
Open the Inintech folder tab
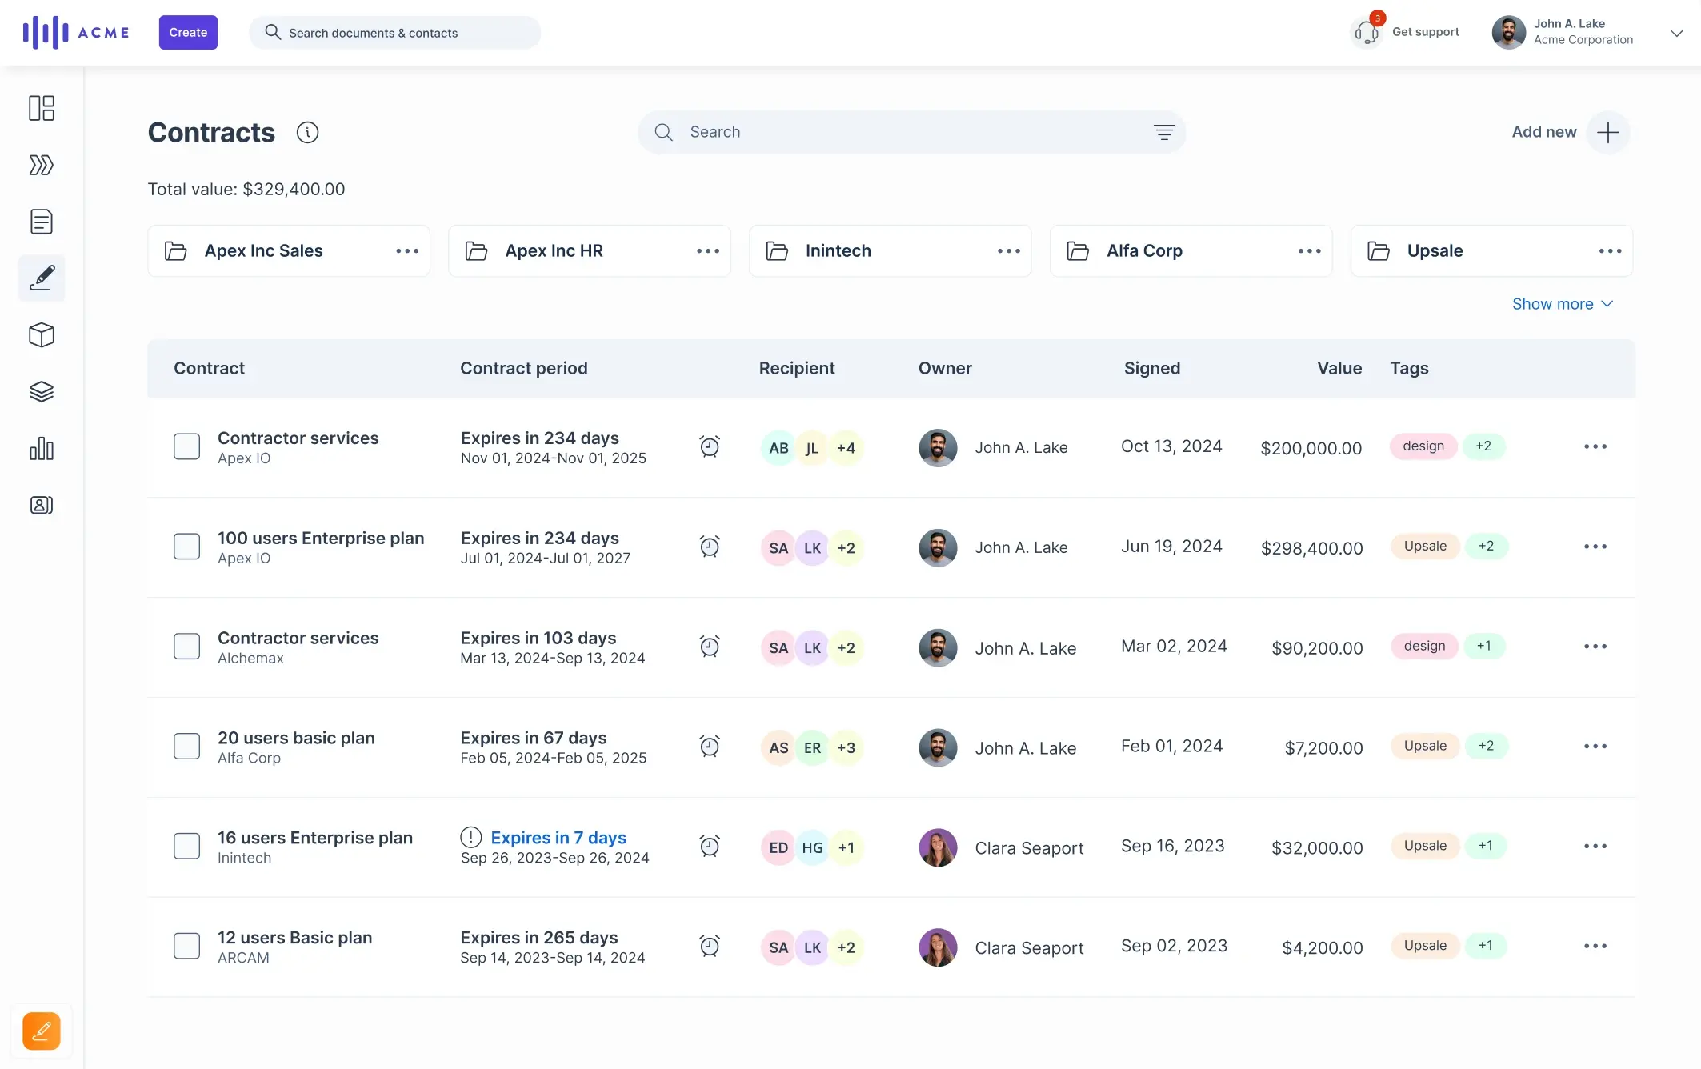click(x=838, y=250)
